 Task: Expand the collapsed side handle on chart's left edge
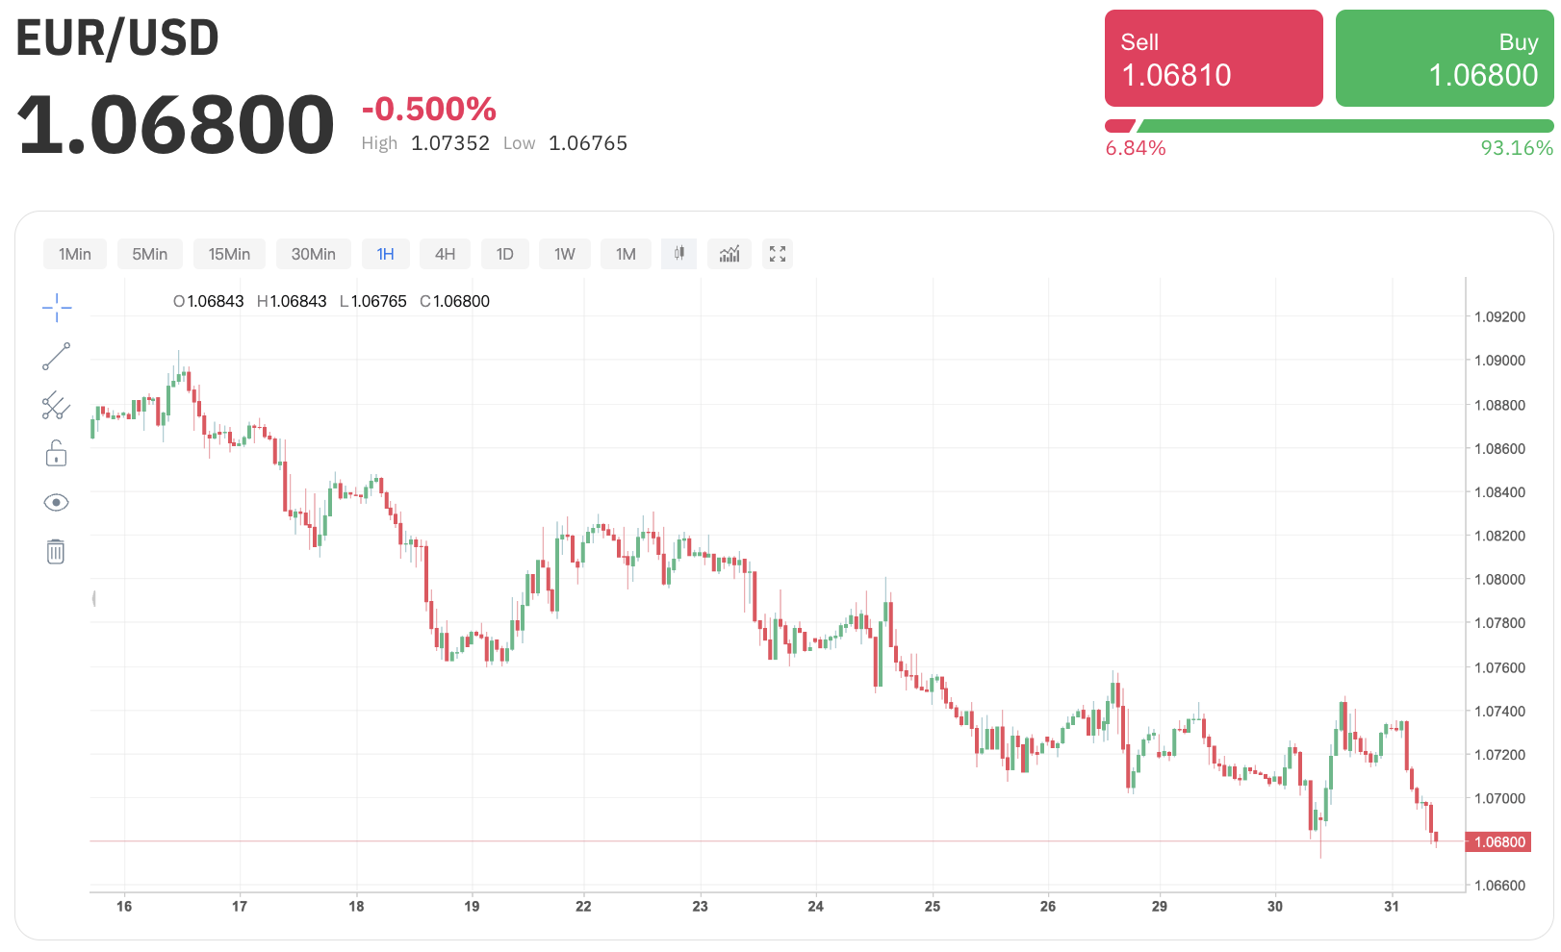click(93, 599)
